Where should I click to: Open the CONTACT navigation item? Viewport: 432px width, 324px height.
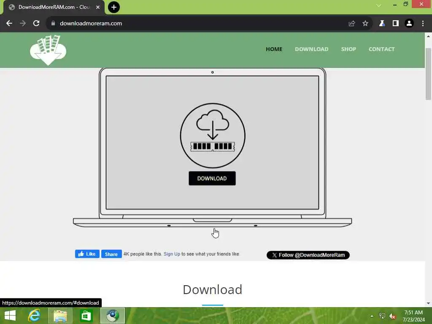coord(381,49)
